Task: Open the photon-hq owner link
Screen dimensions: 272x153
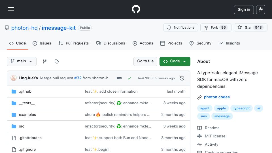Action: (24, 28)
